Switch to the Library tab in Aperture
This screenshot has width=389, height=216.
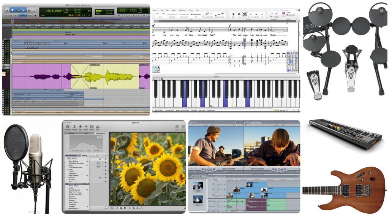point(71,133)
